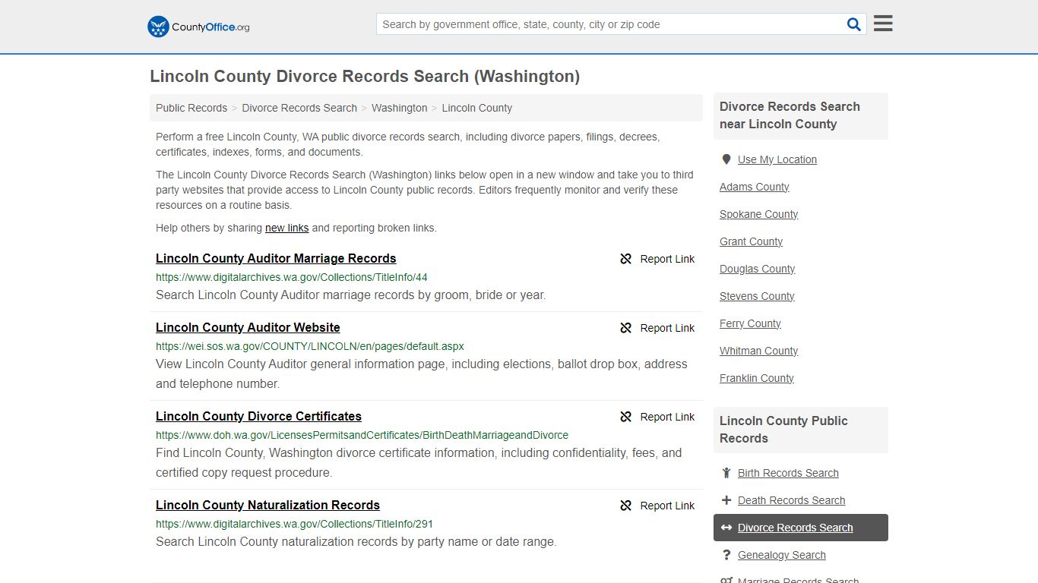The image size is (1038, 583).
Task: Click the Death Records cross icon
Action: (726, 500)
